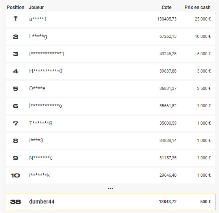The height and width of the screenshot is (213, 219).
Task: Click the trophy icon for first place
Action: click(15, 19)
